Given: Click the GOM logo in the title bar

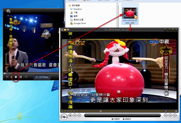Looking at the screenshot, I should coord(65,30).
